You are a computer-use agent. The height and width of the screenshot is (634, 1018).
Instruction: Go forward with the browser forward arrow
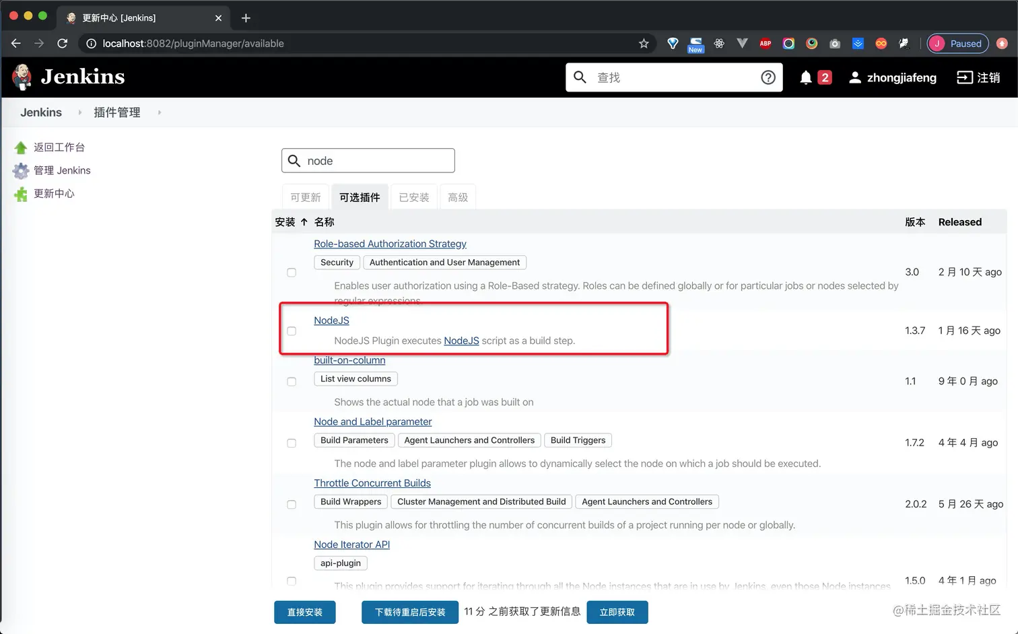39,43
